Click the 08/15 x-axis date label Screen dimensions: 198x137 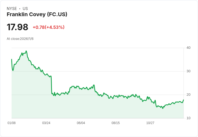coord(115,123)
